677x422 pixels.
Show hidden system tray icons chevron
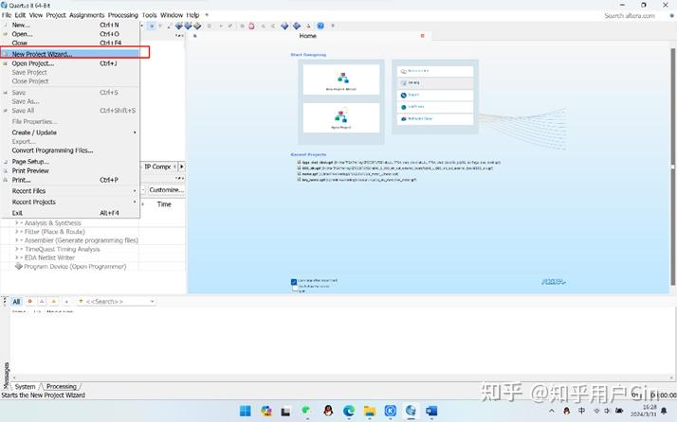coord(551,411)
